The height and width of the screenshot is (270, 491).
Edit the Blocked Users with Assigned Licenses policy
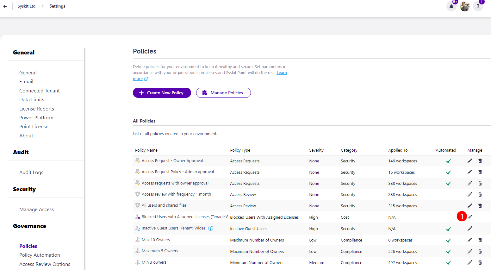470,217
